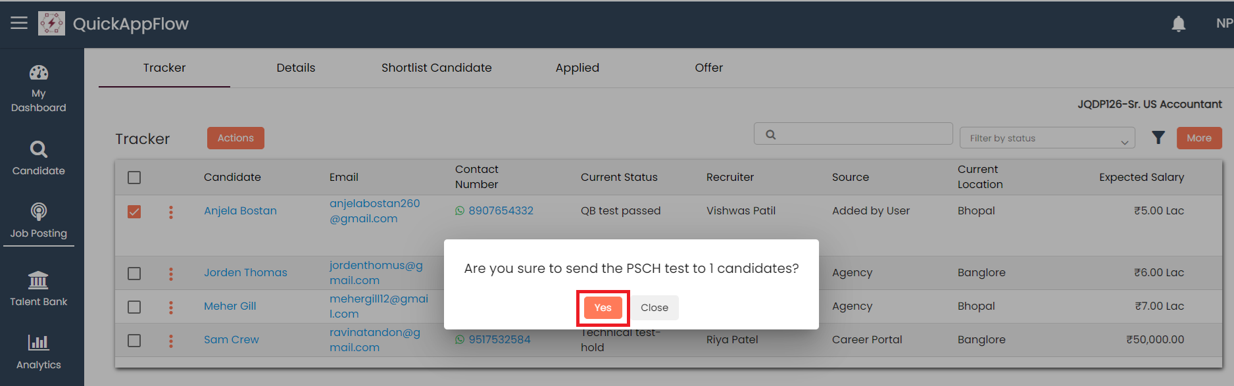Image resolution: width=1234 pixels, height=386 pixels.
Task: Click the notification bell icon
Action: point(1178,24)
